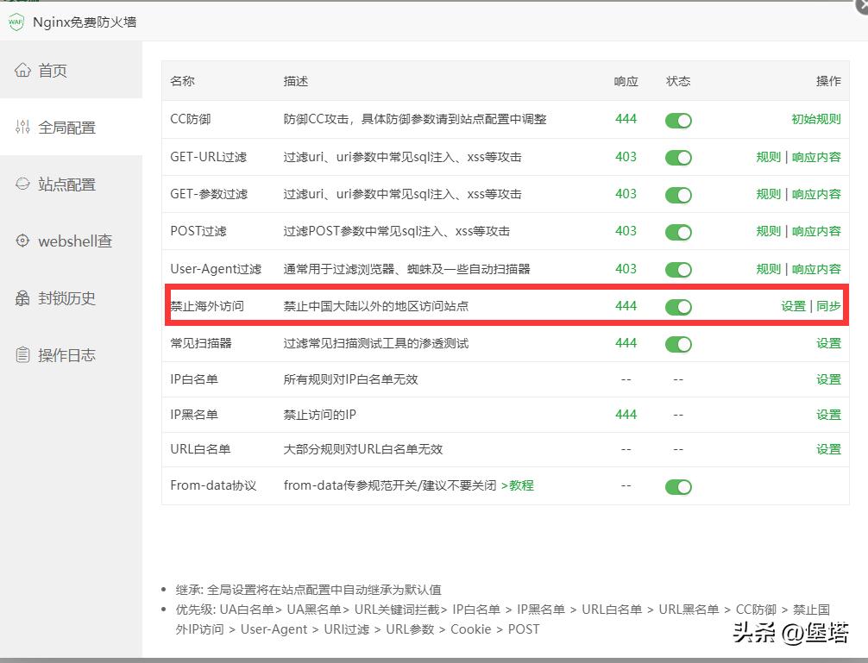Open 初始规则 for CC防御

tap(816, 119)
